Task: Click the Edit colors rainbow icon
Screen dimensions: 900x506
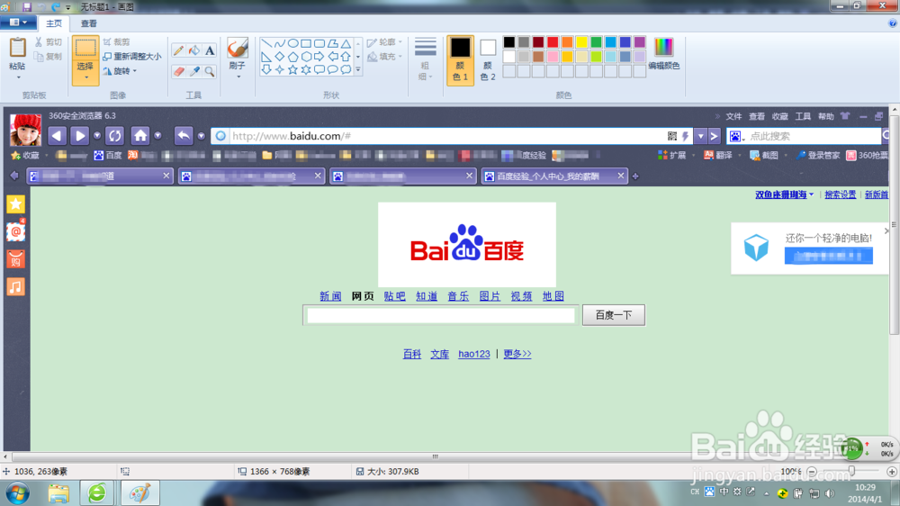Action: coord(663,48)
